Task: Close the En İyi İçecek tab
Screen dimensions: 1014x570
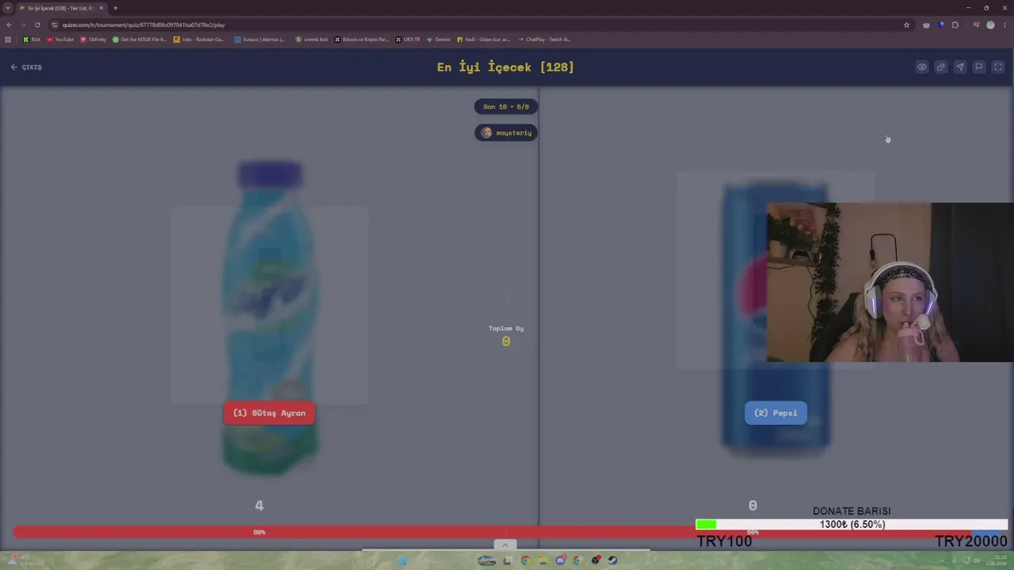Action: 101,8
